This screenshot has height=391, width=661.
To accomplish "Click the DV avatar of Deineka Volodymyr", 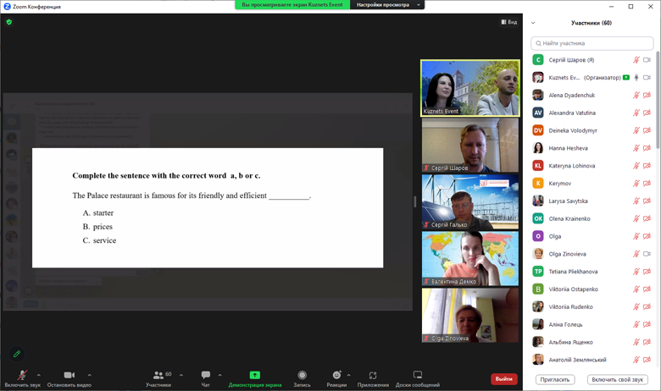I will 538,130.
